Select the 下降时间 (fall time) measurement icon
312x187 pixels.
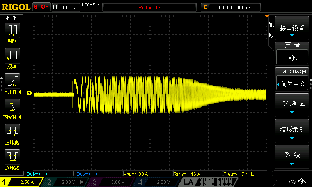12,106
